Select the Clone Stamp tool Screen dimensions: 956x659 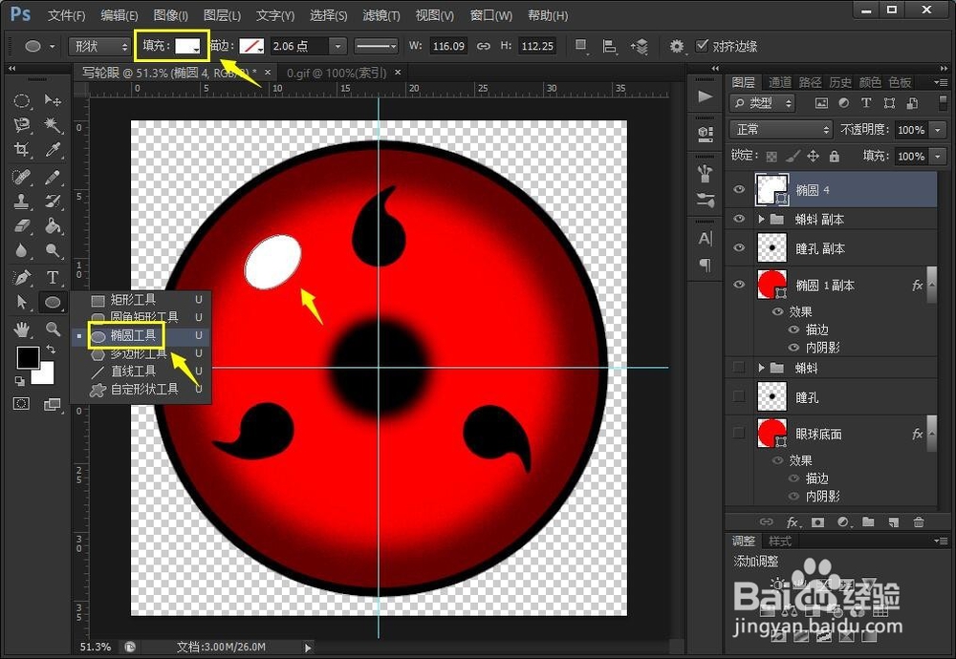point(22,202)
